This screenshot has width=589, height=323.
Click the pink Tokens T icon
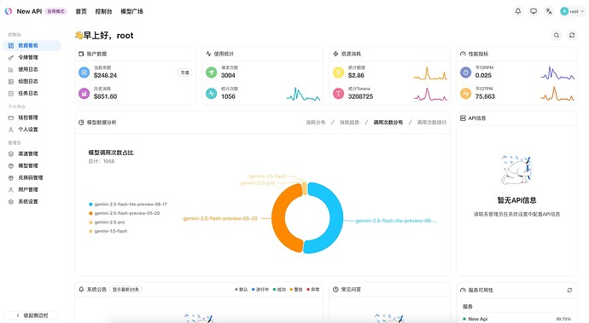pos(338,93)
